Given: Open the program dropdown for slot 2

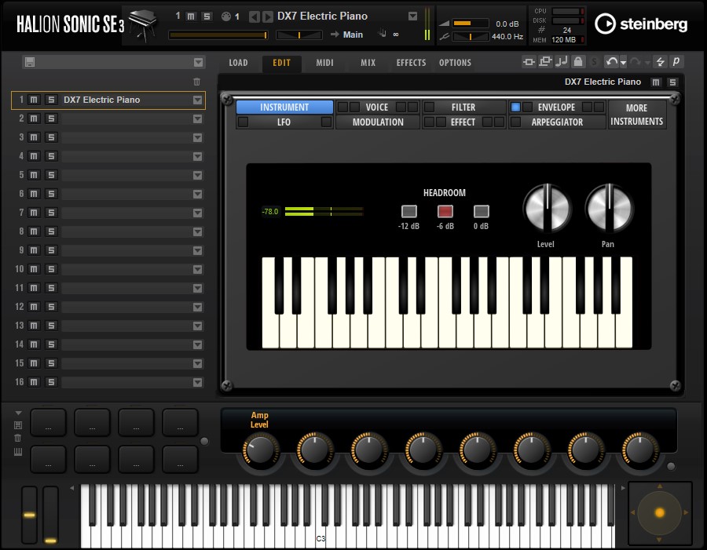Looking at the screenshot, I should point(198,118).
